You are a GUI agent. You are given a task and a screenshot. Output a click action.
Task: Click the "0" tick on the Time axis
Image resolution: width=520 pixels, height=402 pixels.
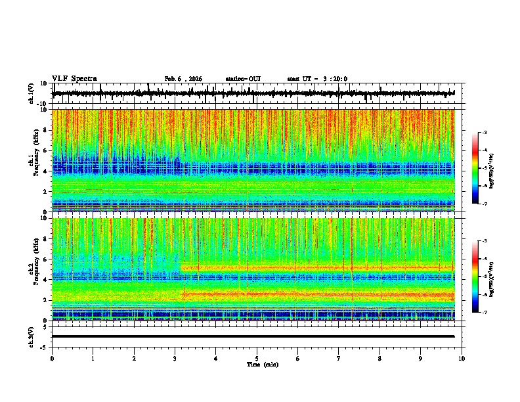coord(52,359)
